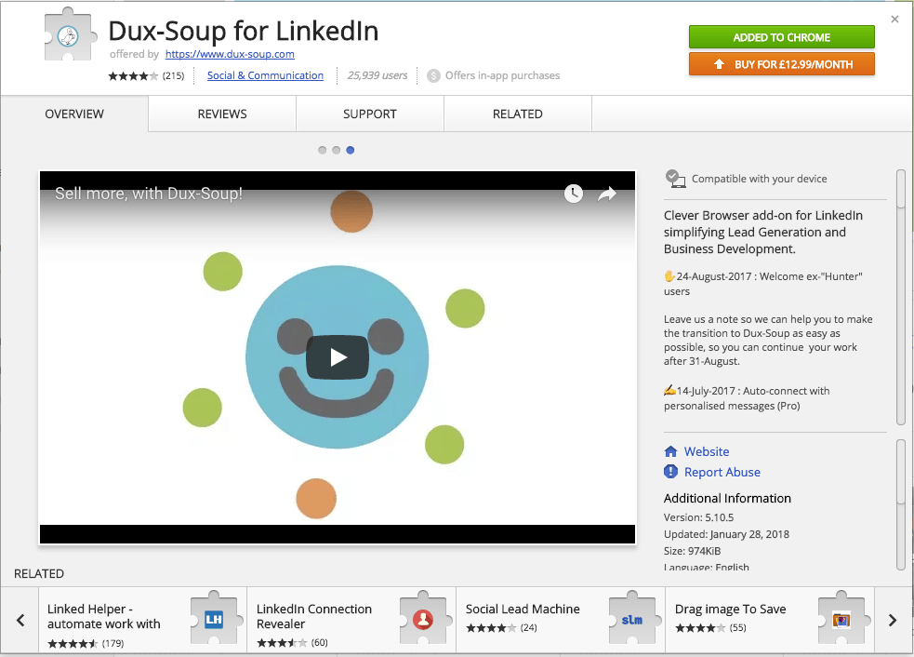The width and height of the screenshot is (914, 657).
Task: Close the extension details dialog
Action: pyautogui.click(x=894, y=20)
